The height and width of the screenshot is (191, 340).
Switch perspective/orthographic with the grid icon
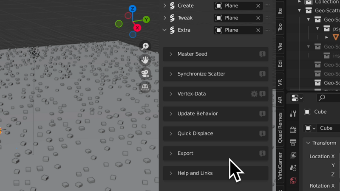point(145,87)
